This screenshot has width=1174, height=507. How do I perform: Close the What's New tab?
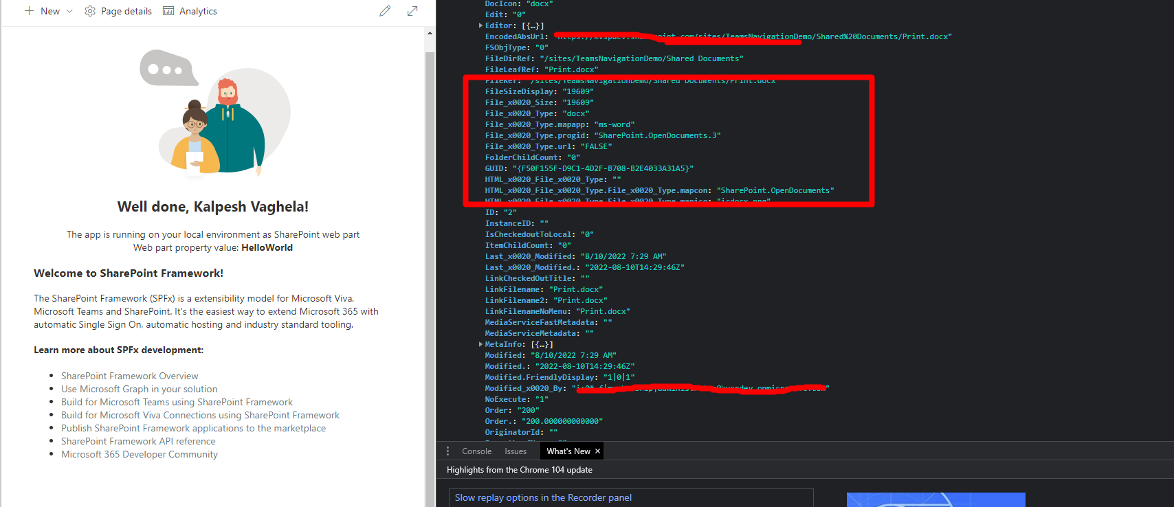coord(597,451)
